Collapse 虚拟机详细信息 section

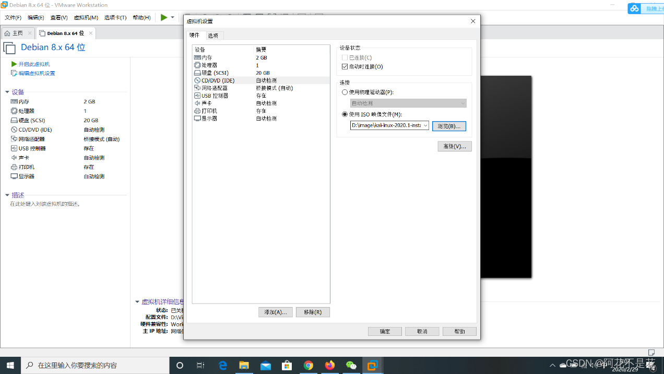click(137, 302)
